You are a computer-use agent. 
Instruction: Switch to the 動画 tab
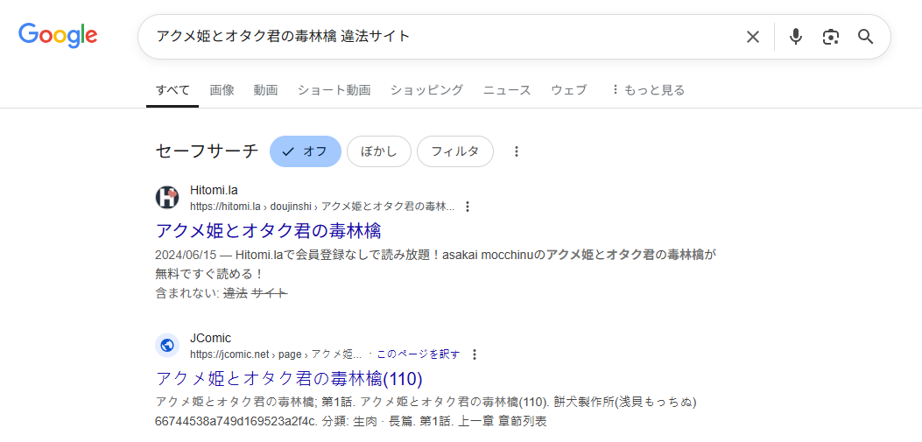pos(266,90)
